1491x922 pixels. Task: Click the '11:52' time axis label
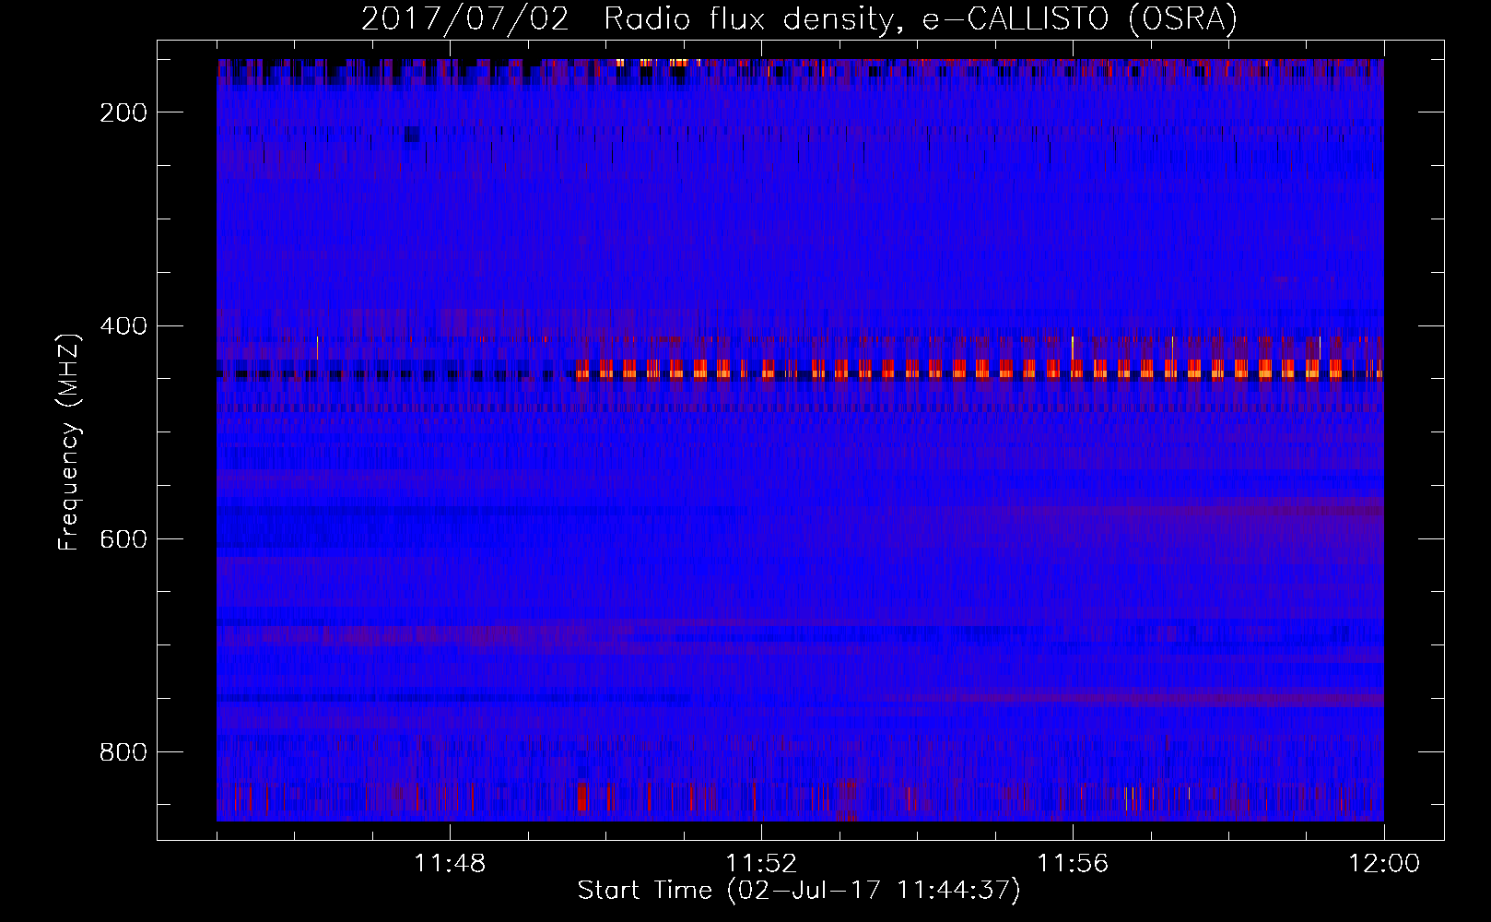[761, 863]
